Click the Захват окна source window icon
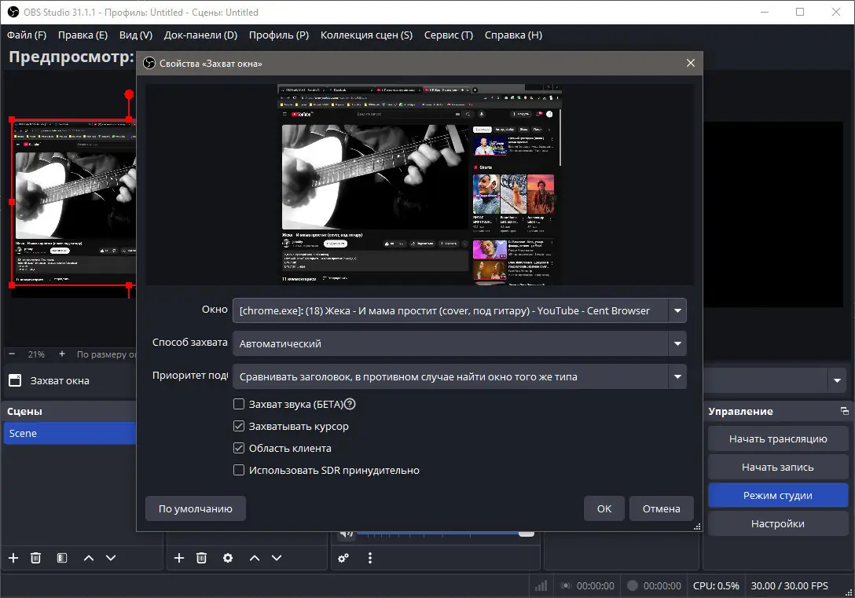The width and height of the screenshot is (855, 598). pos(15,380)
